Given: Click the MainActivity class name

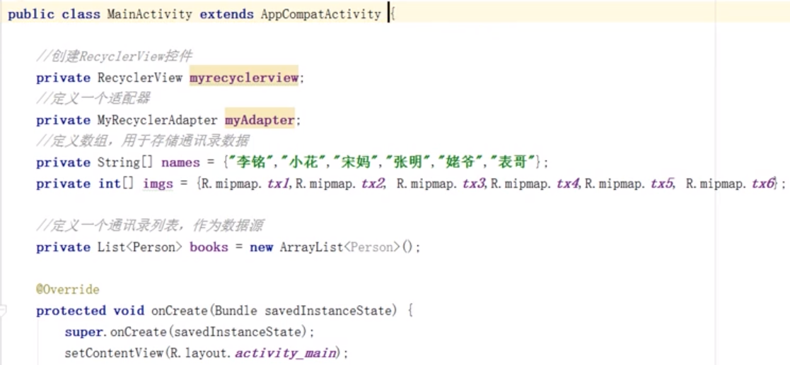Looking at the screenshot, I should point(150,14).
